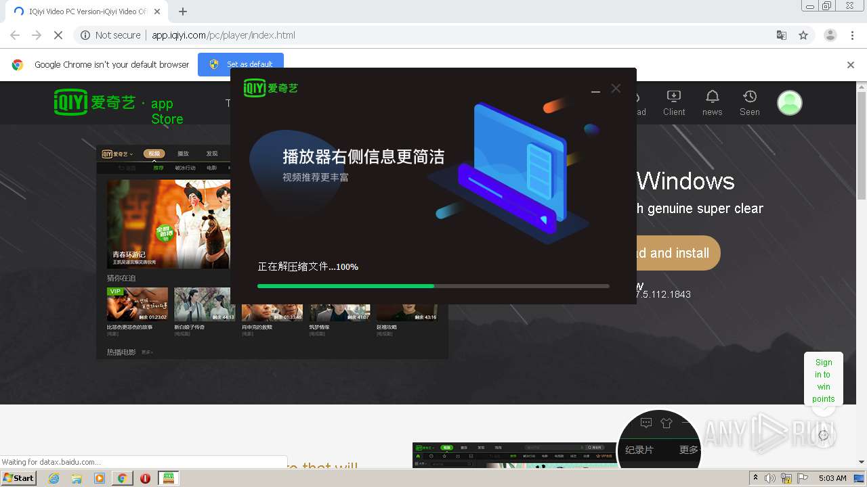Select the 发现 tab in the app preview
The image size is (867, 487).
tap(212, 154)
